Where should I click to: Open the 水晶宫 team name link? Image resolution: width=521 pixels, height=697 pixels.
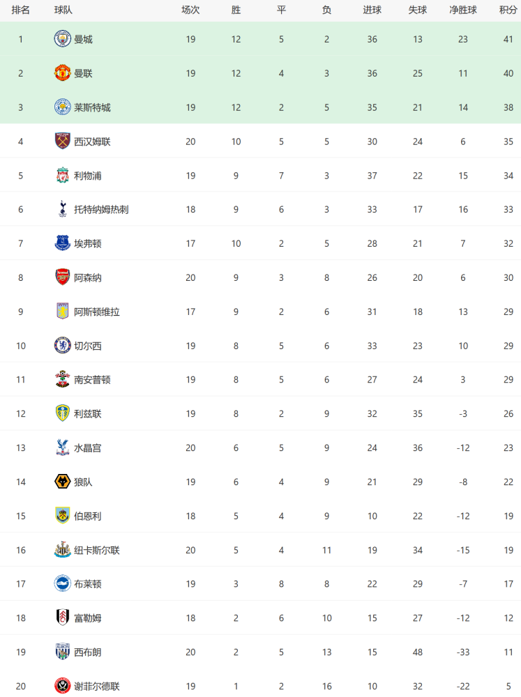[88, 448]
